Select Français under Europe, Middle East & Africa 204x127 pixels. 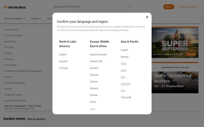[94, 75]
